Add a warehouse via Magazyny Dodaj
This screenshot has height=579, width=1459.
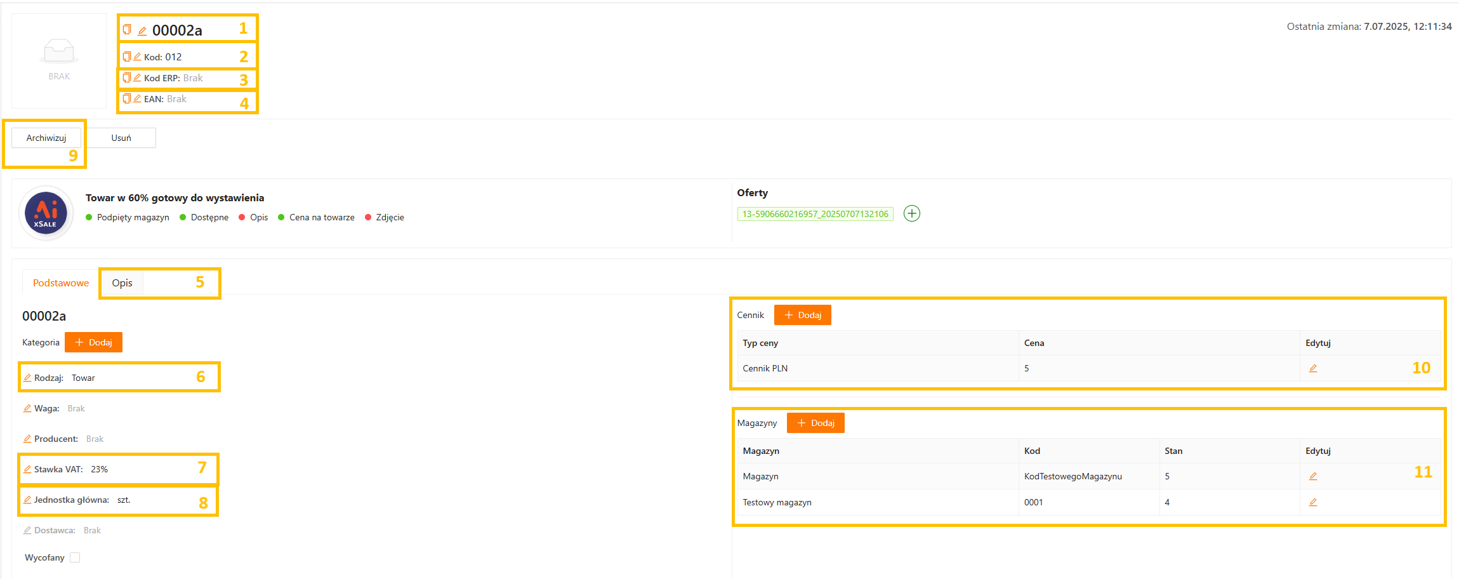pos(815,423)
